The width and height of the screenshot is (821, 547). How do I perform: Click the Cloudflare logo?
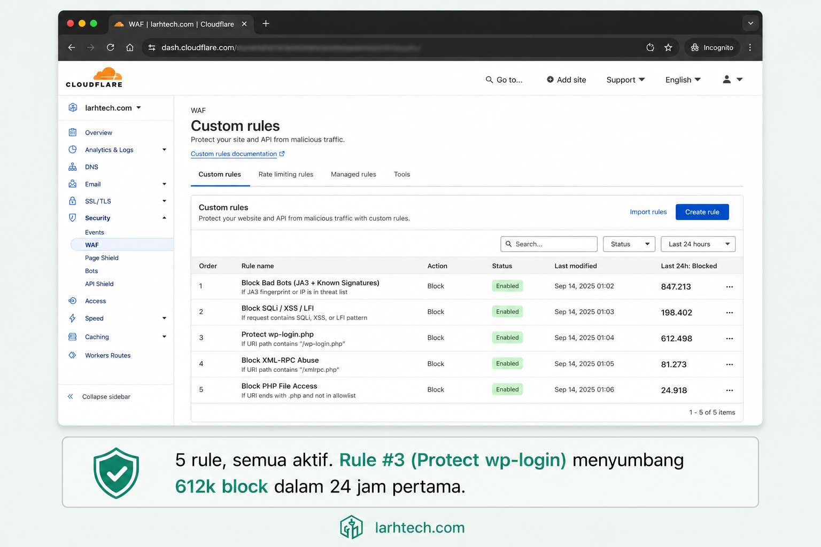94,77
